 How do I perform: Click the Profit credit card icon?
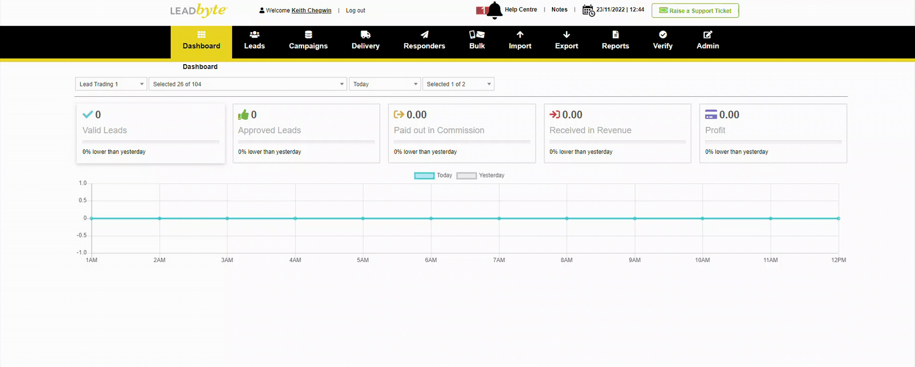tap(711, 115)
